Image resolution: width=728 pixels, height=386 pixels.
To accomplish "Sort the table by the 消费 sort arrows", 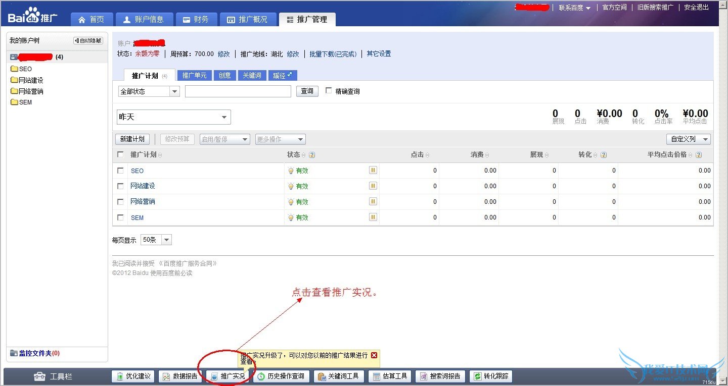I will coord(487,155).
